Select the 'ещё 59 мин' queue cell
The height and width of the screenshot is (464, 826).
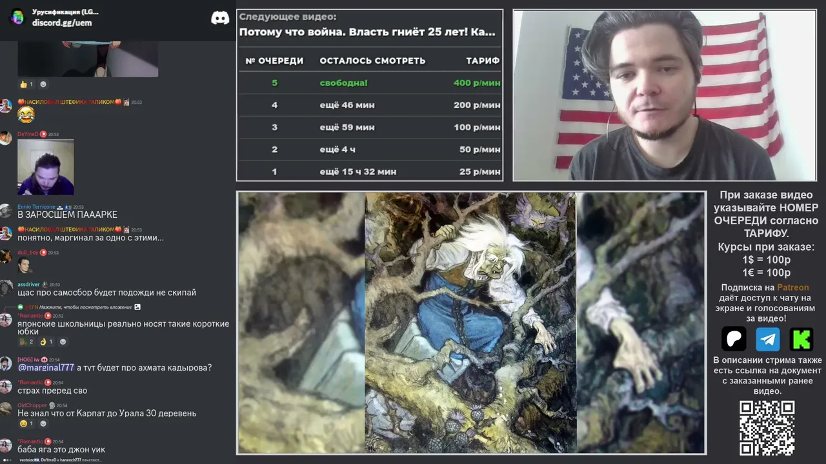point(347,128)
